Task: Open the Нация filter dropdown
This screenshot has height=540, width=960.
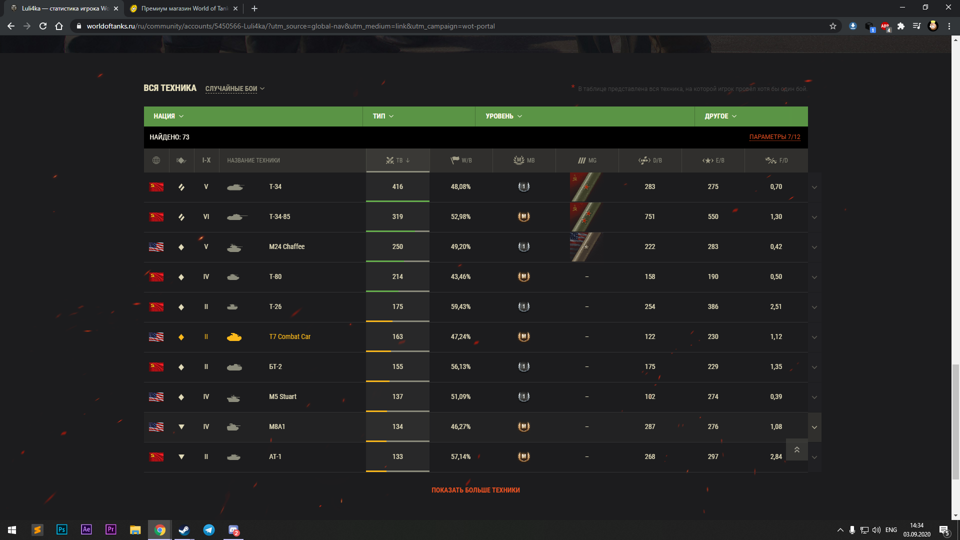Action: click(168, 116)
